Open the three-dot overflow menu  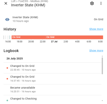(x=101, y=3)
